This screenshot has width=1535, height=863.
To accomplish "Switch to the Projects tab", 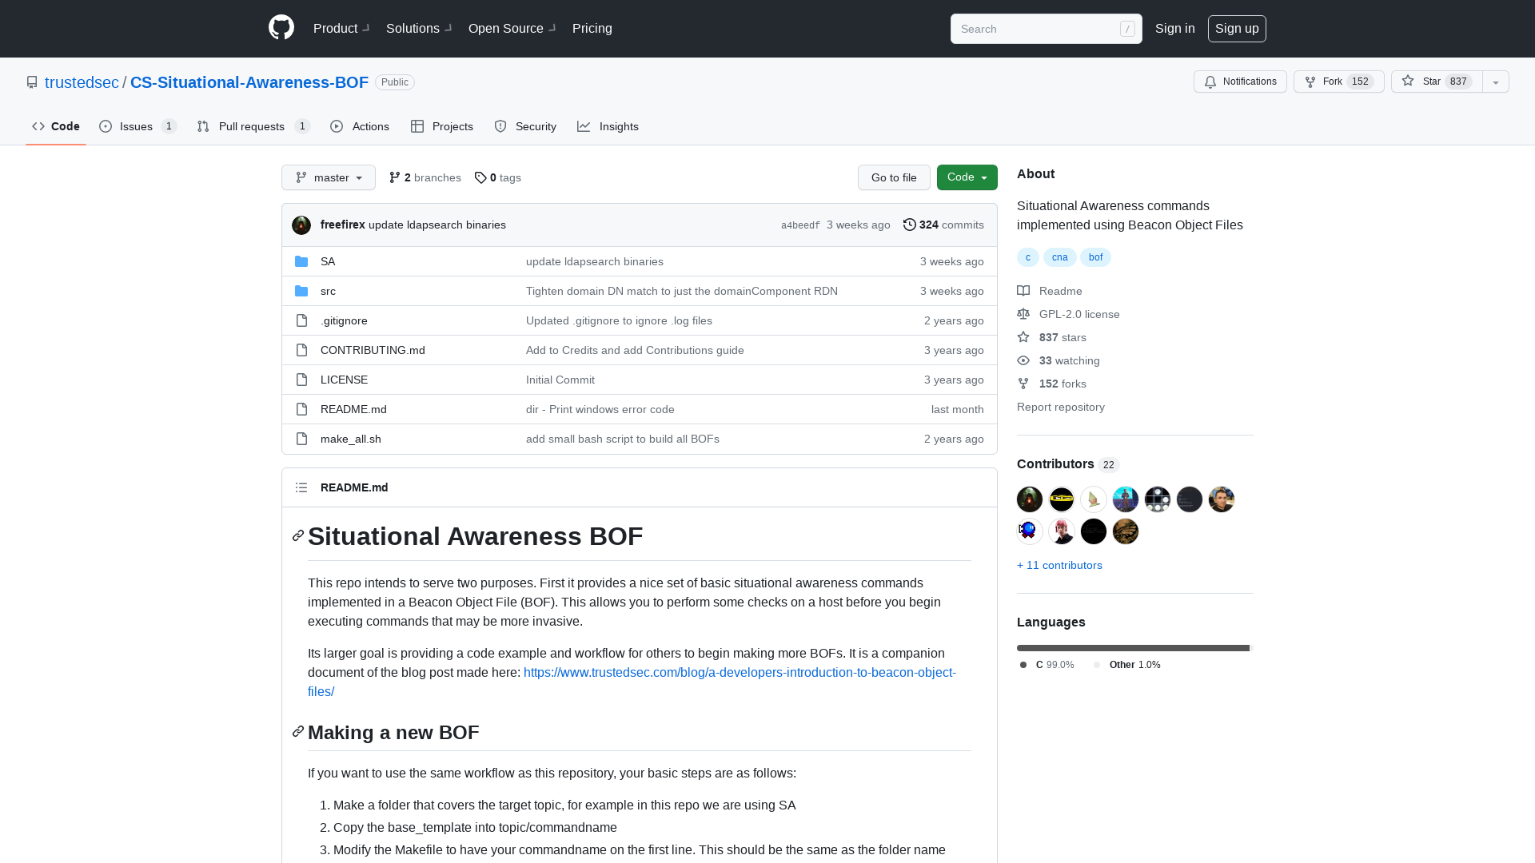I will [x=442, y=126].
